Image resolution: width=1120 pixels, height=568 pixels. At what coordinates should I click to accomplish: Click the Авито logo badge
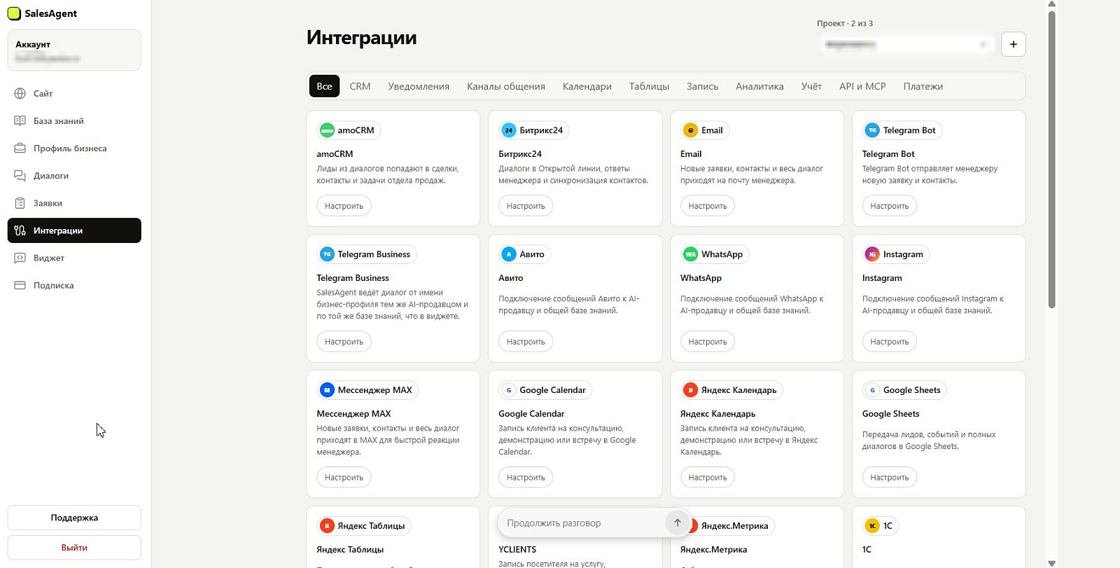point(509,254)
